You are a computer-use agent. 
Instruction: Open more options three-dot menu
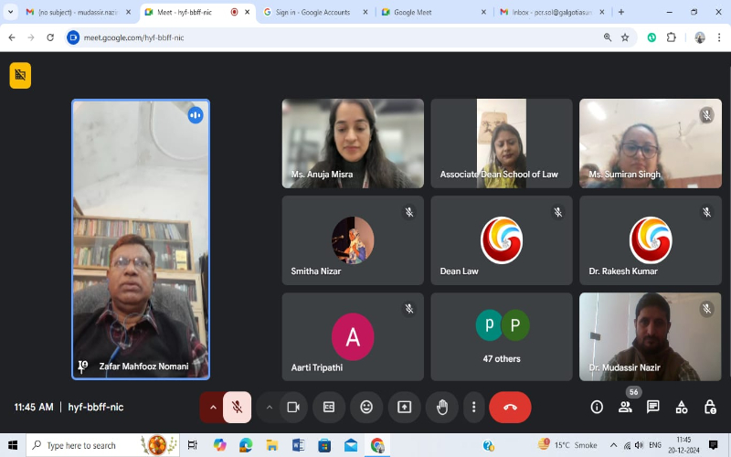tap(473, 407)
